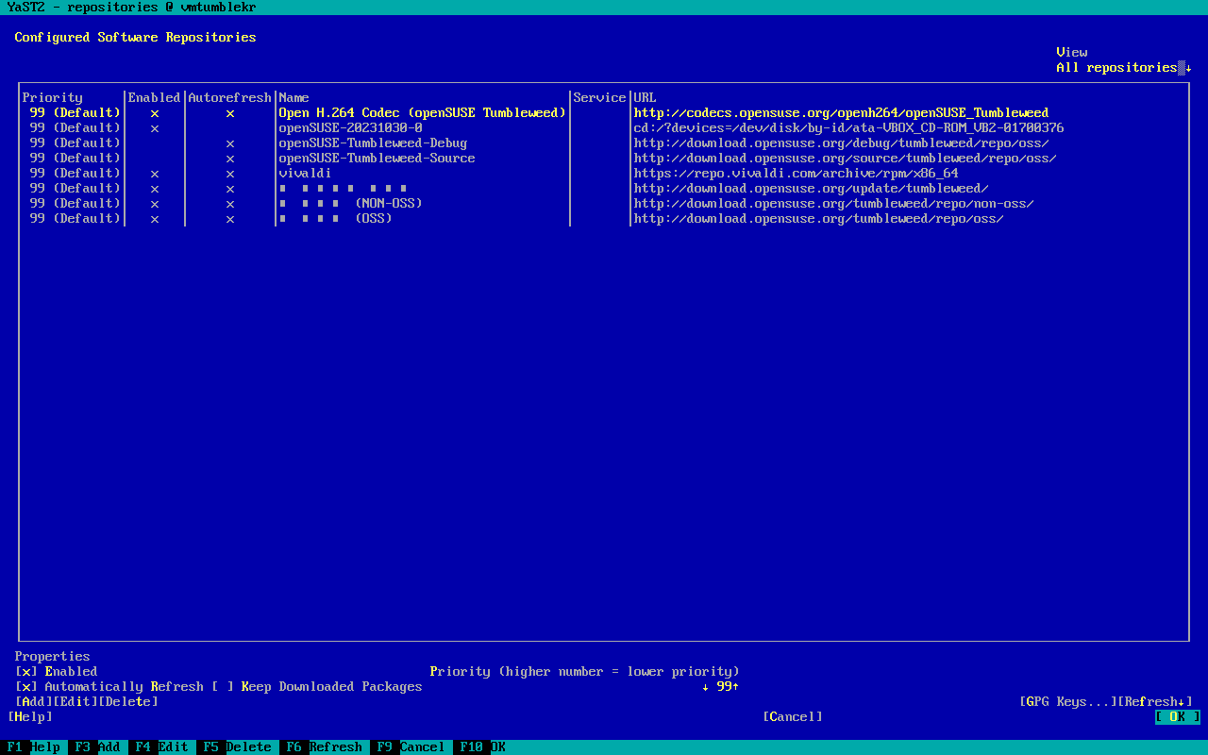Click the Autorefresh column header
Image resolution: width=1208 pixels, height=755 pixels.
[230, 98]
